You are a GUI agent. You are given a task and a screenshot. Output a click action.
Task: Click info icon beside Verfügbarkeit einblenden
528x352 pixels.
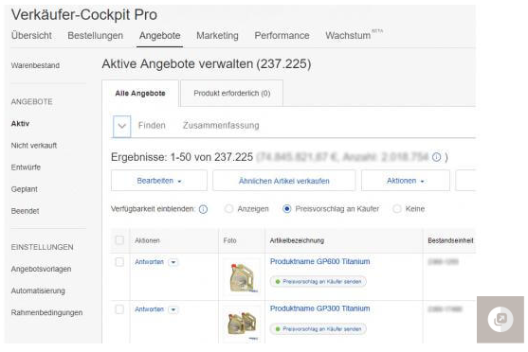tap(203, 209)
